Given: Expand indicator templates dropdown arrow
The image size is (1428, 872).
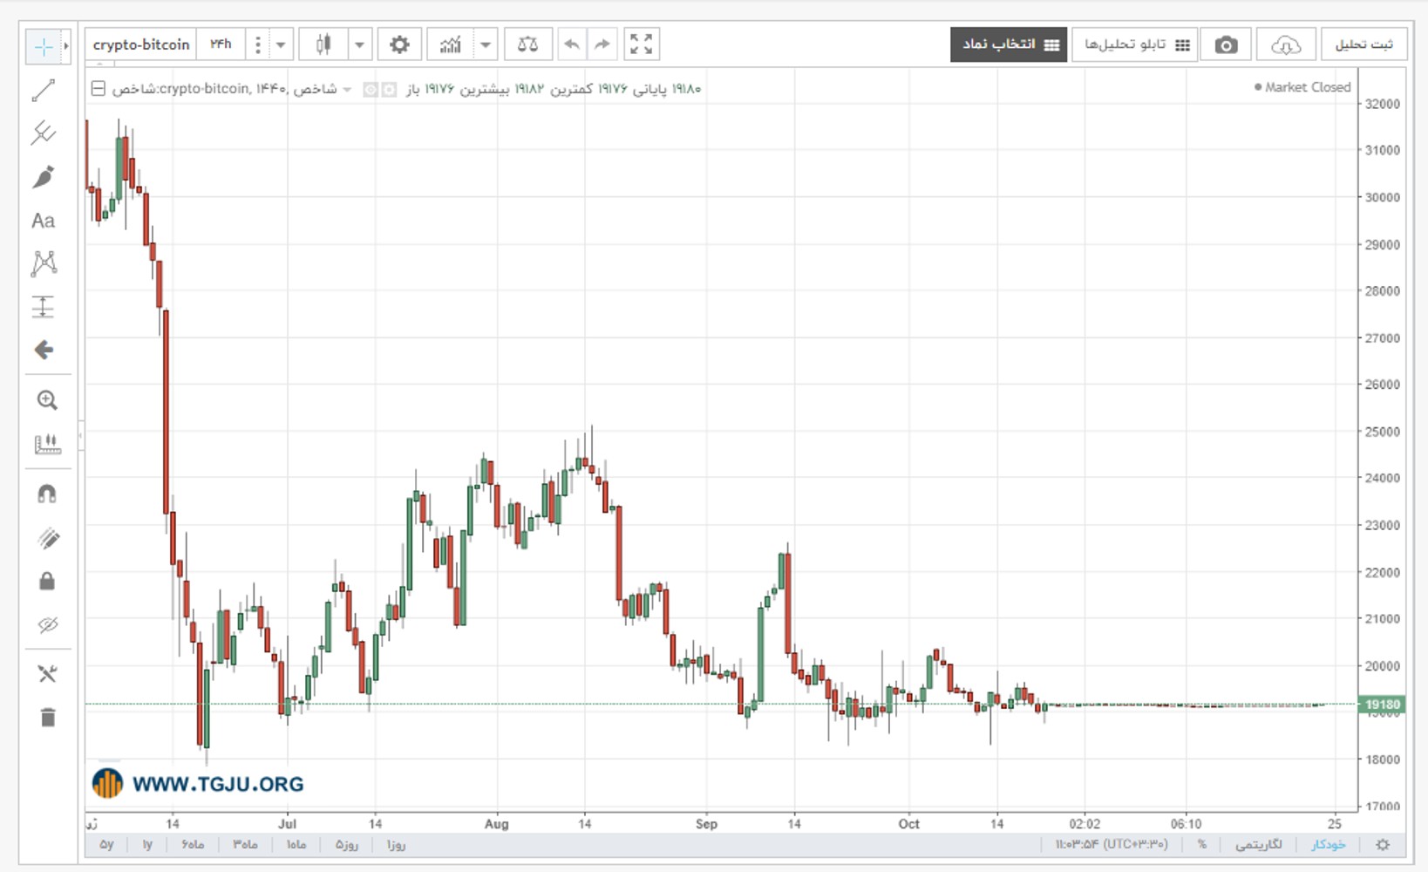Looking at the screenshot, I should (486, 44).
